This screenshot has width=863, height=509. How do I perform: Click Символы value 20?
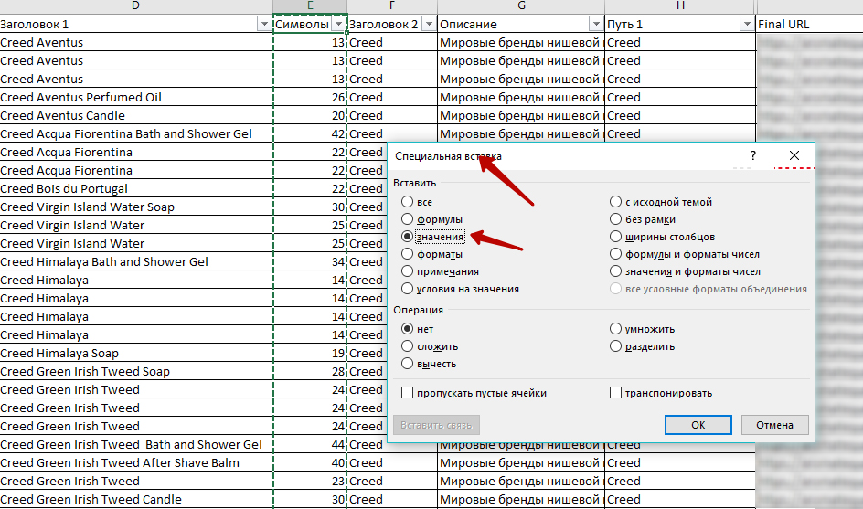[x=310, y=115]
